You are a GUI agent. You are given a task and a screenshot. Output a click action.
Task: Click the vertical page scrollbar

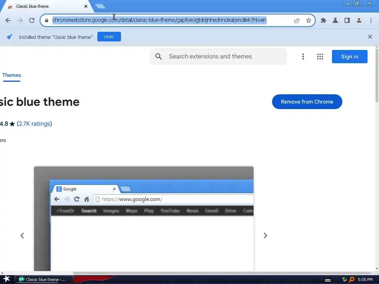[376, 75]
